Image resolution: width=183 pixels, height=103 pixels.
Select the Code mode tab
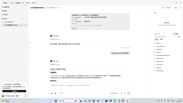click(x=11, y=3)
